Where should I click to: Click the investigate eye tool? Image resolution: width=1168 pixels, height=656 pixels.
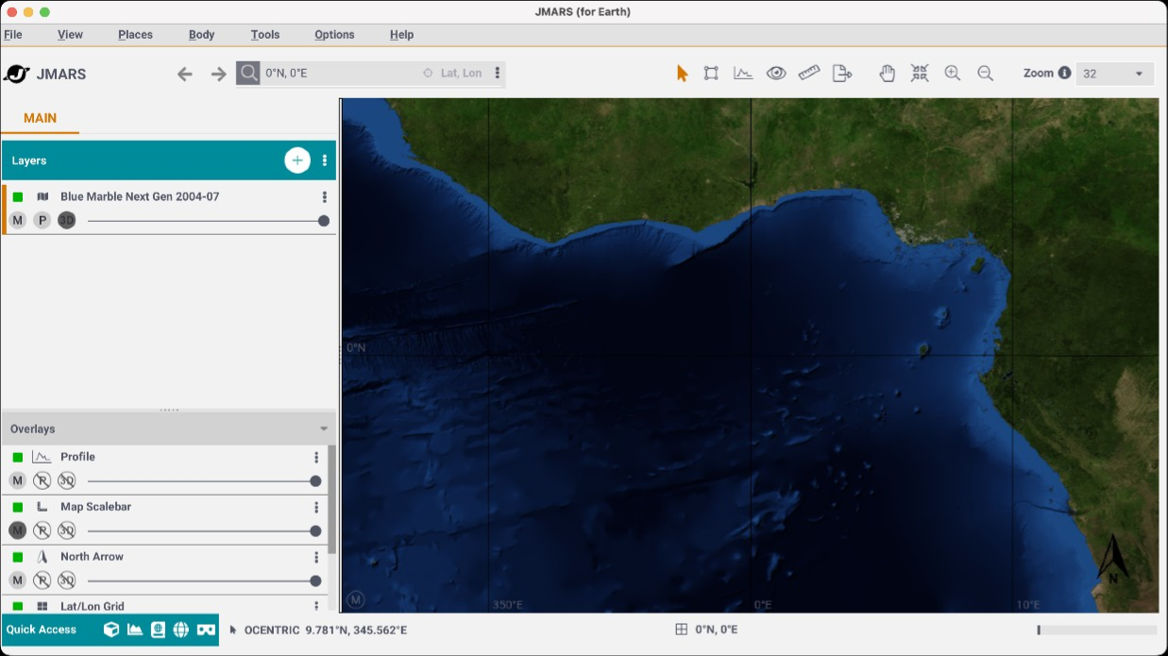[776, 74]
